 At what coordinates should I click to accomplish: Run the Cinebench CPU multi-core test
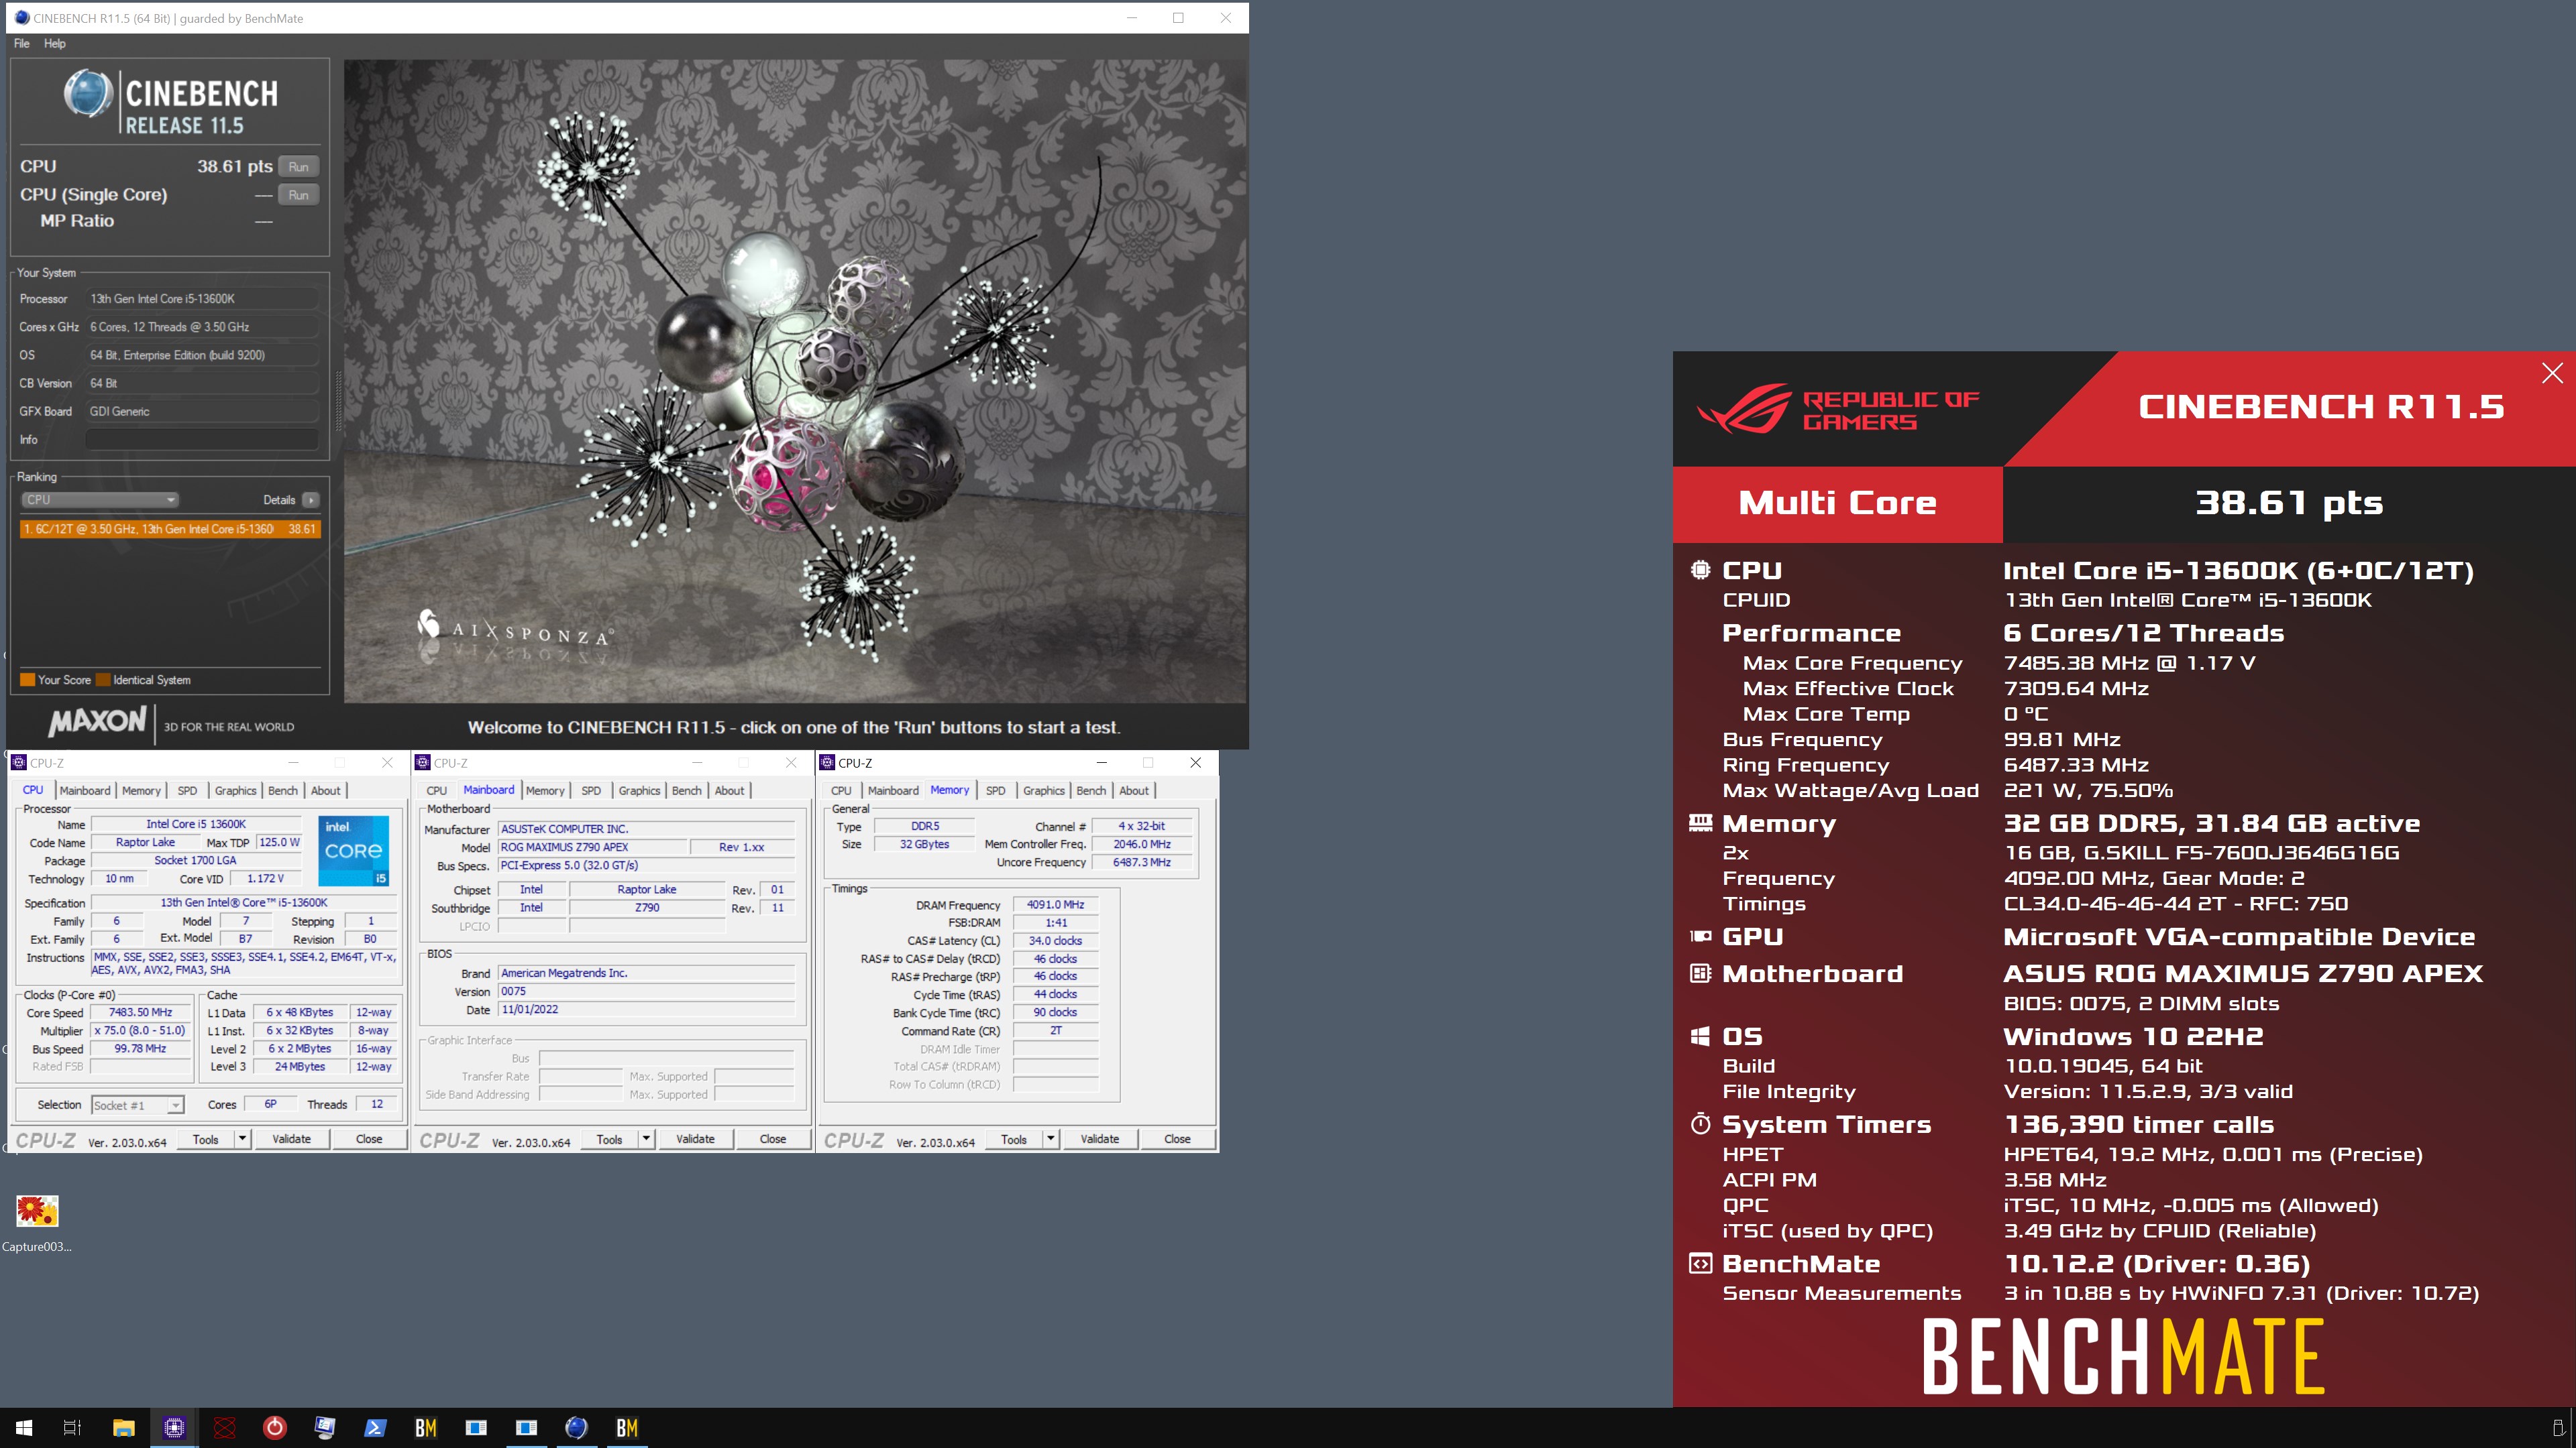tap(298, 167)
